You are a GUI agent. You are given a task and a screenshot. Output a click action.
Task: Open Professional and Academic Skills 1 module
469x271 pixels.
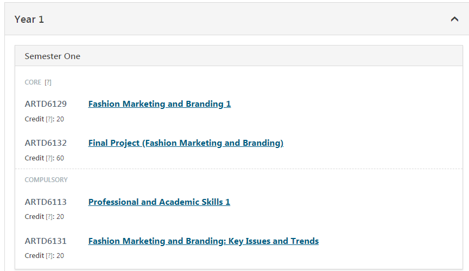click(x=159, y=202)
